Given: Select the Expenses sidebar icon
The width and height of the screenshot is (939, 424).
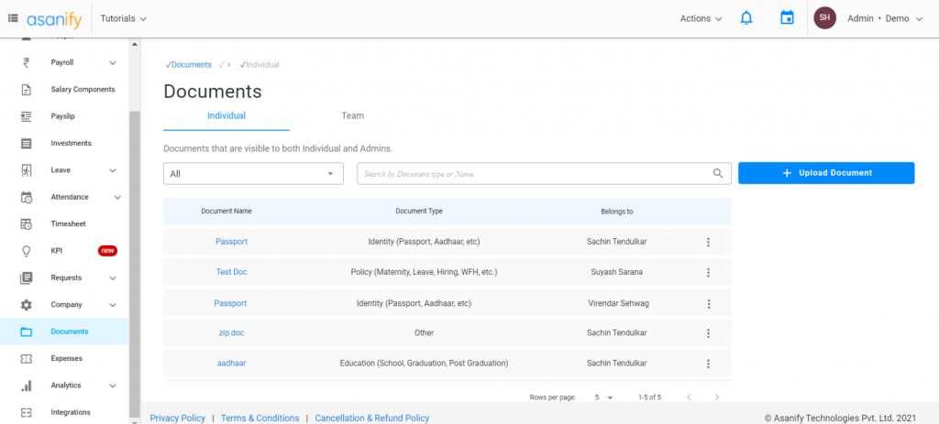Looking at the screenshot, I should [x=27, y=359].
